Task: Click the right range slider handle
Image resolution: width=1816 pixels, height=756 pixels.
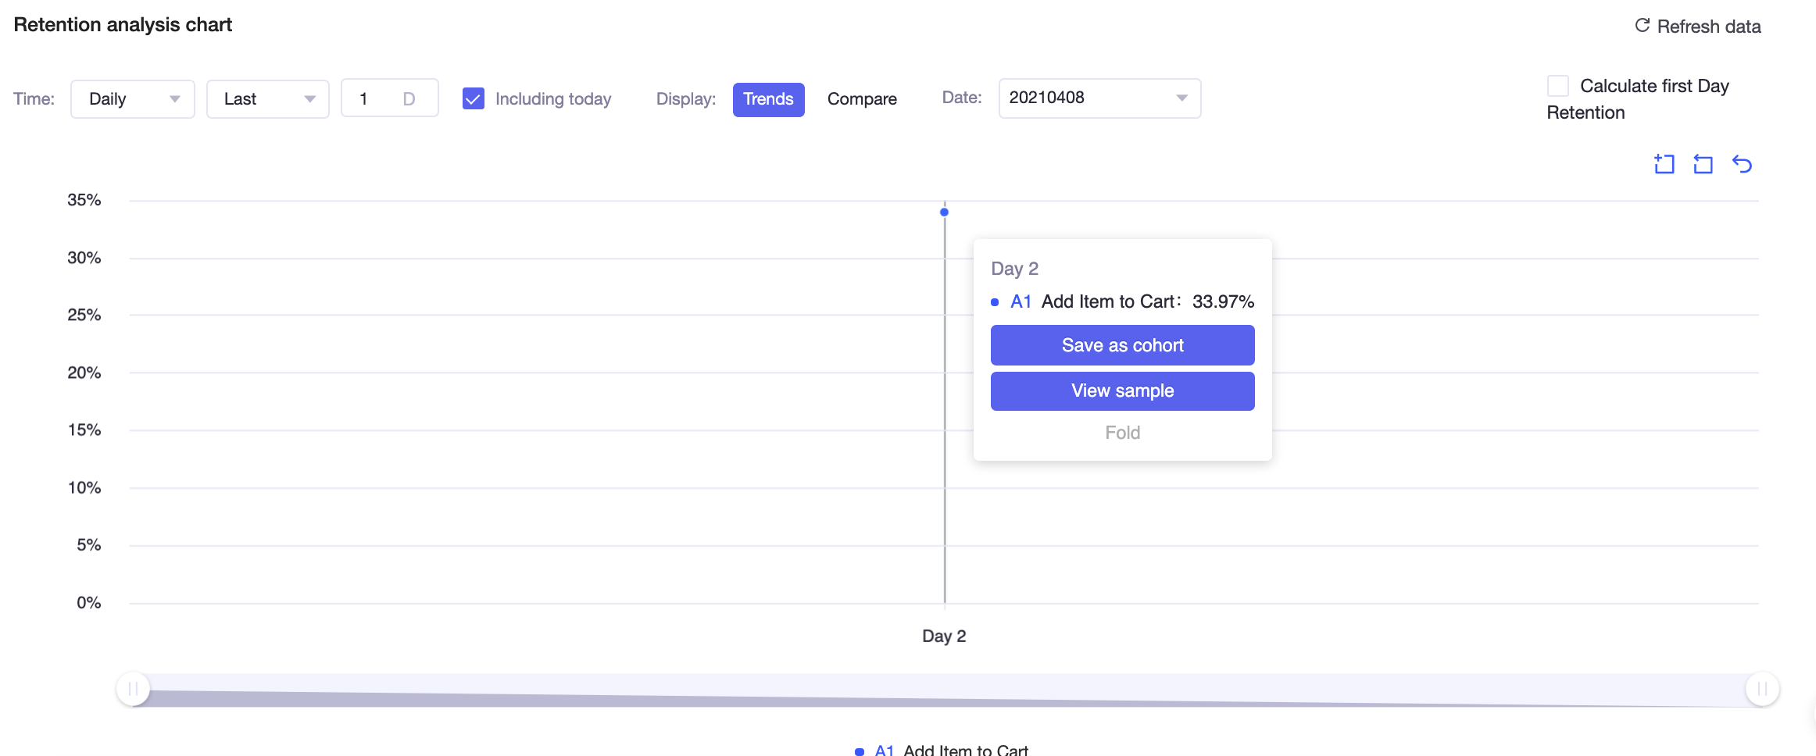Action: point(1762,689)
